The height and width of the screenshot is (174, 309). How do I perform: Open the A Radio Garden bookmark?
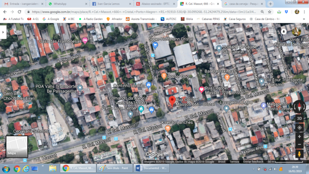(x=90, y=19)
